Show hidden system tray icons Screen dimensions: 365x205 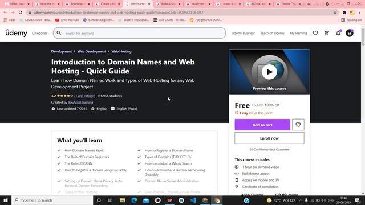(301, 200)
